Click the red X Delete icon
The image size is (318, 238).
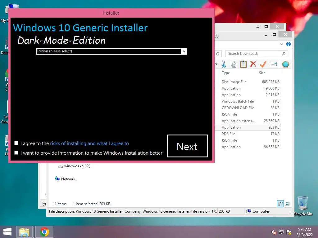(x=253, y=64)
